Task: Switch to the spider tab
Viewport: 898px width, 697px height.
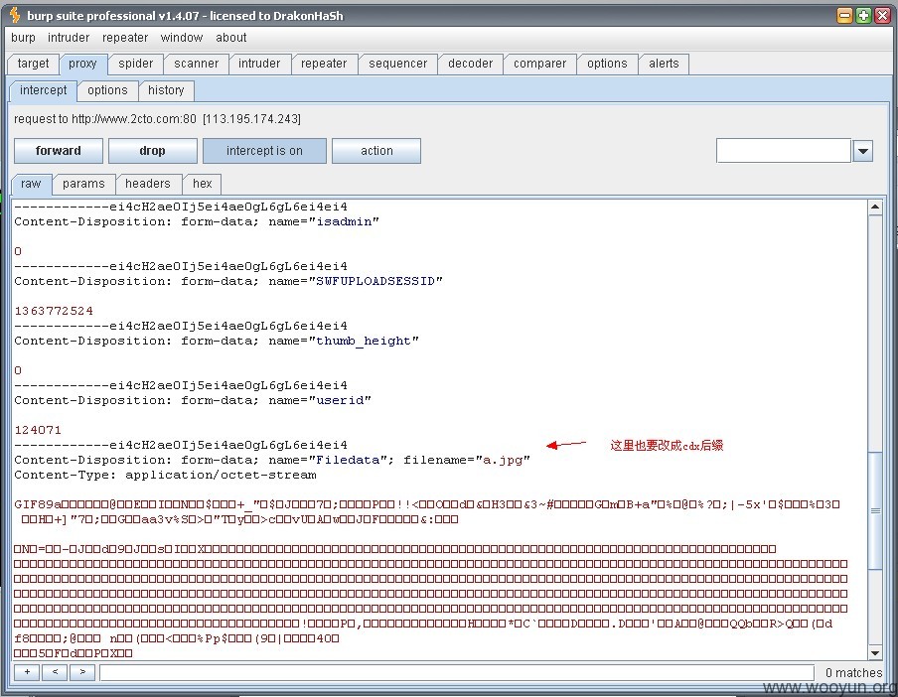Action: 136,64
